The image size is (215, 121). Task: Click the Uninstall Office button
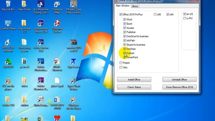[x=179, y=80]
